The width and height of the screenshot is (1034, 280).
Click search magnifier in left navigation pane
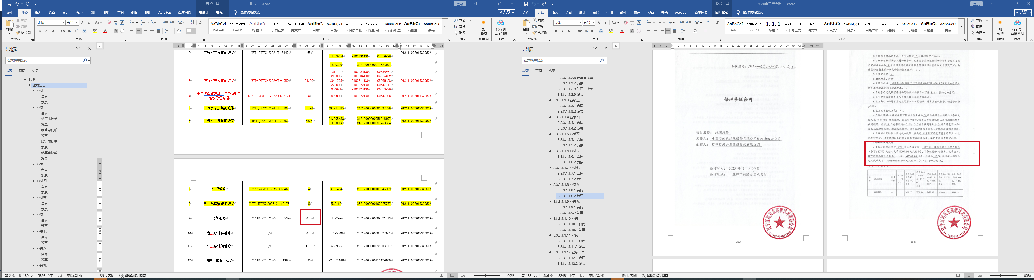pyautogui.click(x=85, y=60)
